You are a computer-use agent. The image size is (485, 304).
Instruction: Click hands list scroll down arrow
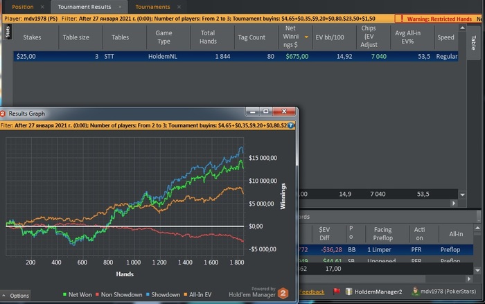click(x=477, y=270)
